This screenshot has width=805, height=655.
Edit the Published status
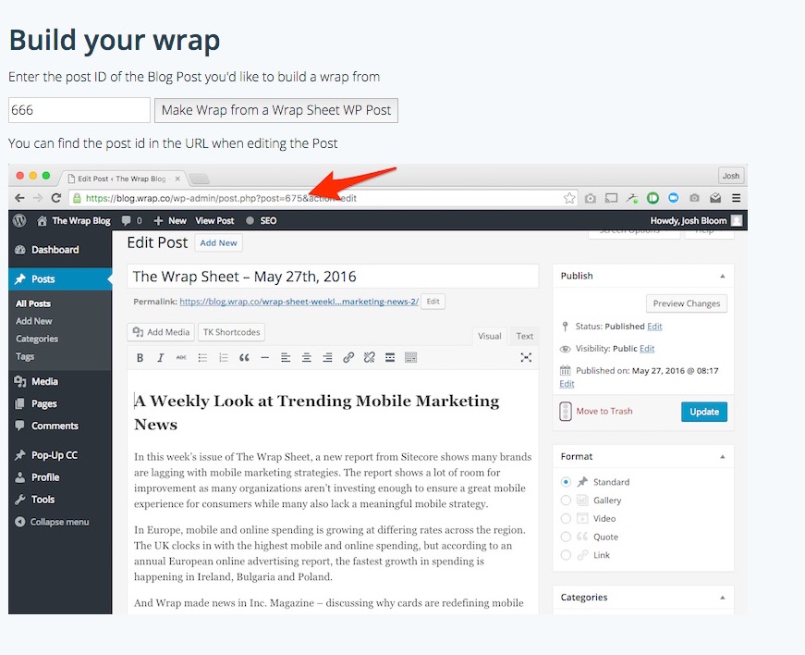(654, 327)
